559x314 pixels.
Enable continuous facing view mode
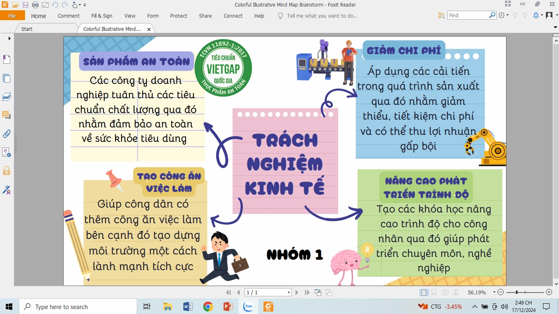pos(456,293)
